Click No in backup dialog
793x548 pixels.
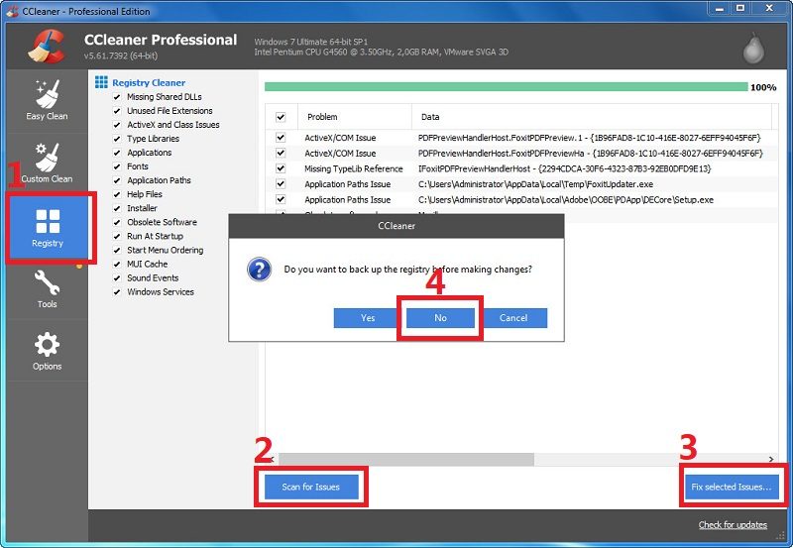(x=440, y=318)
